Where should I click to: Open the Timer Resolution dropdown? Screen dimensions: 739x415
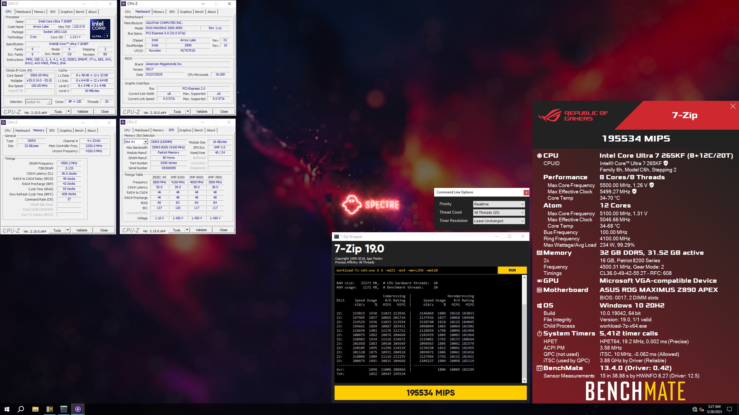coord(499,221)
